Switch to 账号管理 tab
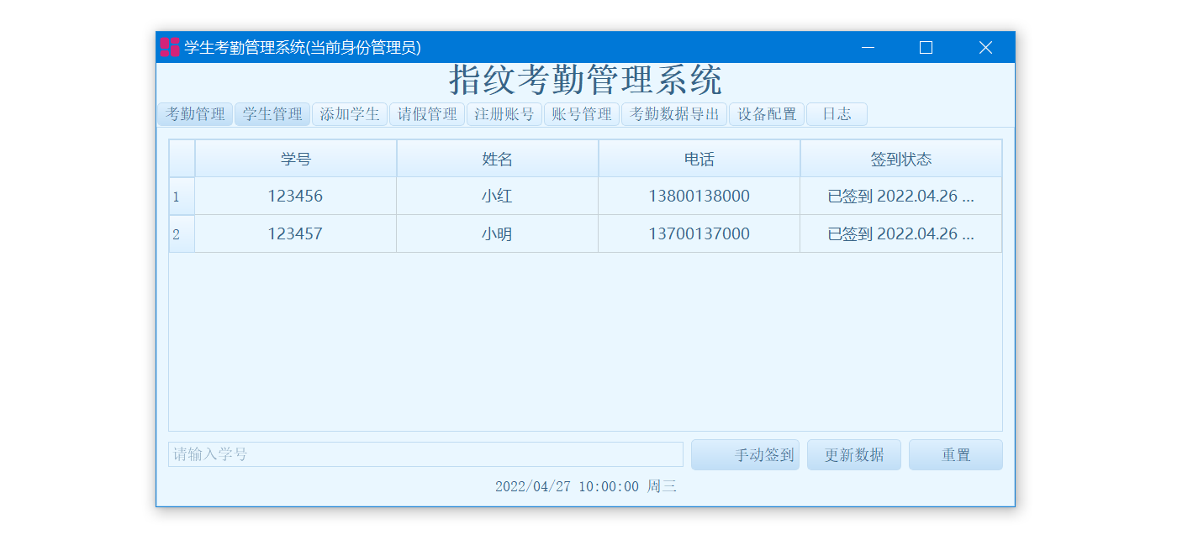1193x540 pixels. pyautogui.click(x=582, y=114)
